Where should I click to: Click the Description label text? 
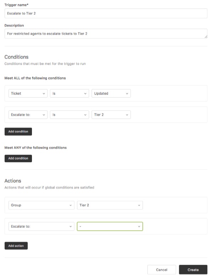14,26
